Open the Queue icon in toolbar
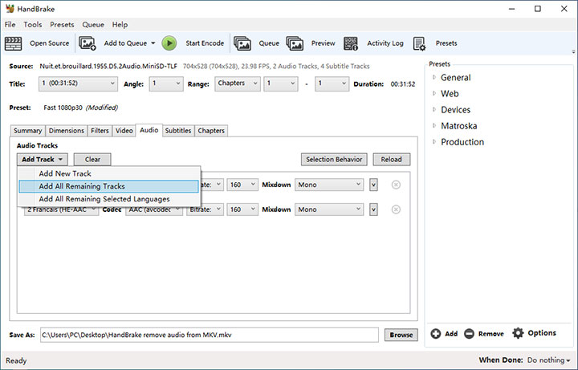The width and height of the screenshot is (578, 370). [242, 43]
